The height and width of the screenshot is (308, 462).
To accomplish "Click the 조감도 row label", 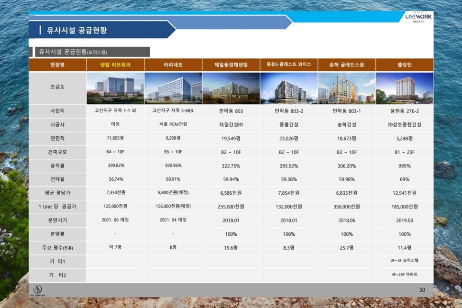I will coord(57,88).
